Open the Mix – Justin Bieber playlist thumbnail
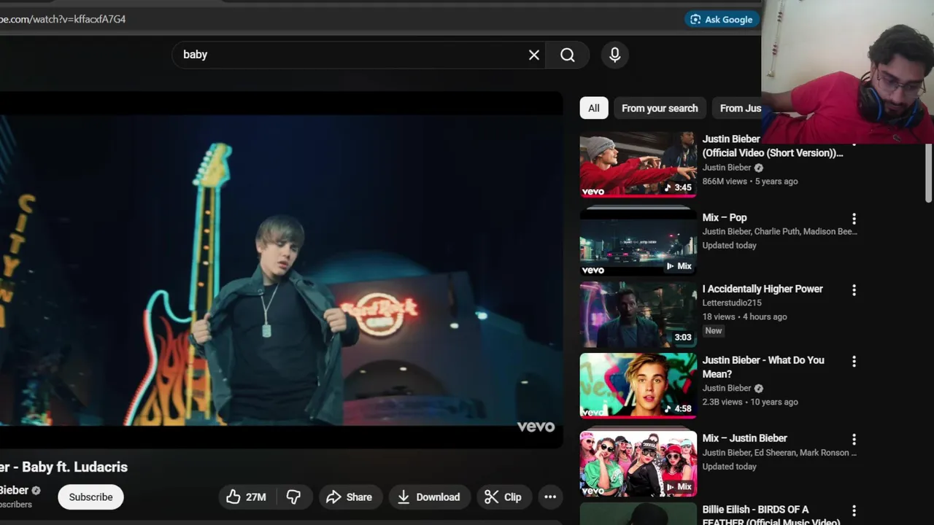This screenshot has width=934, height=525. (638, 464)
